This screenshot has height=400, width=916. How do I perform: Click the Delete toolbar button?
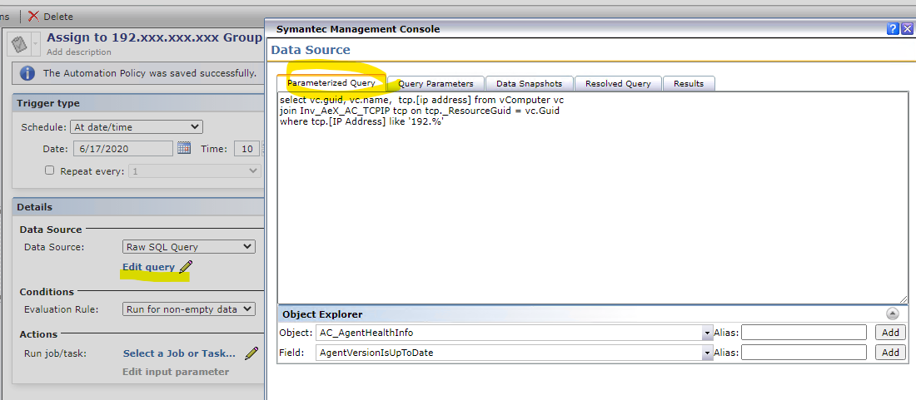pos(51,17)
